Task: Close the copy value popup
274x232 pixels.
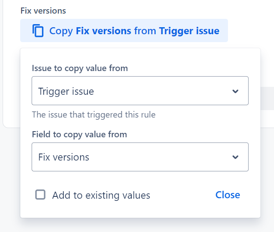Action: [x=228, y=195]
